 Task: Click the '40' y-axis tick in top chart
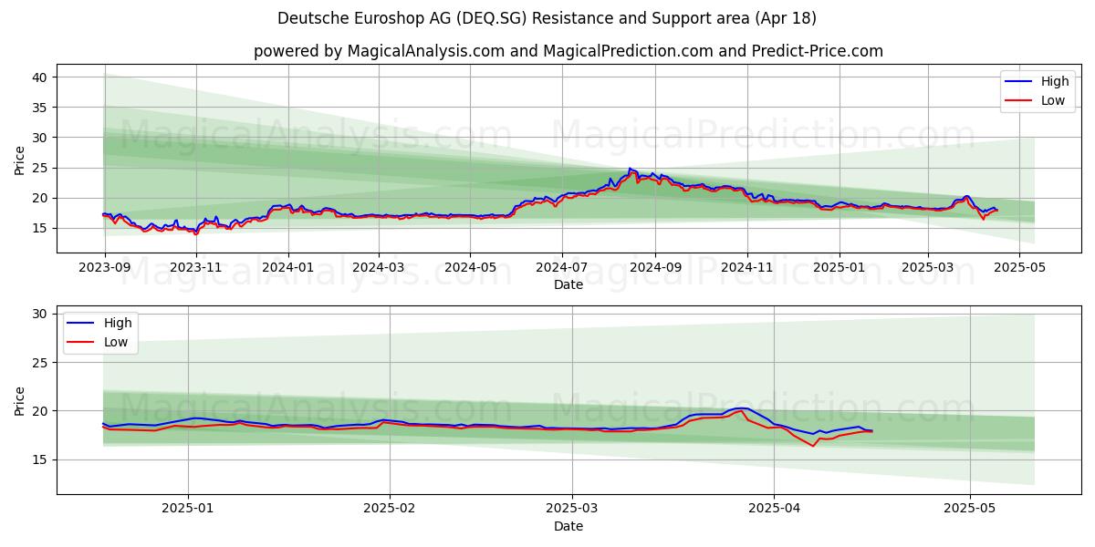[x=40, y=77]
